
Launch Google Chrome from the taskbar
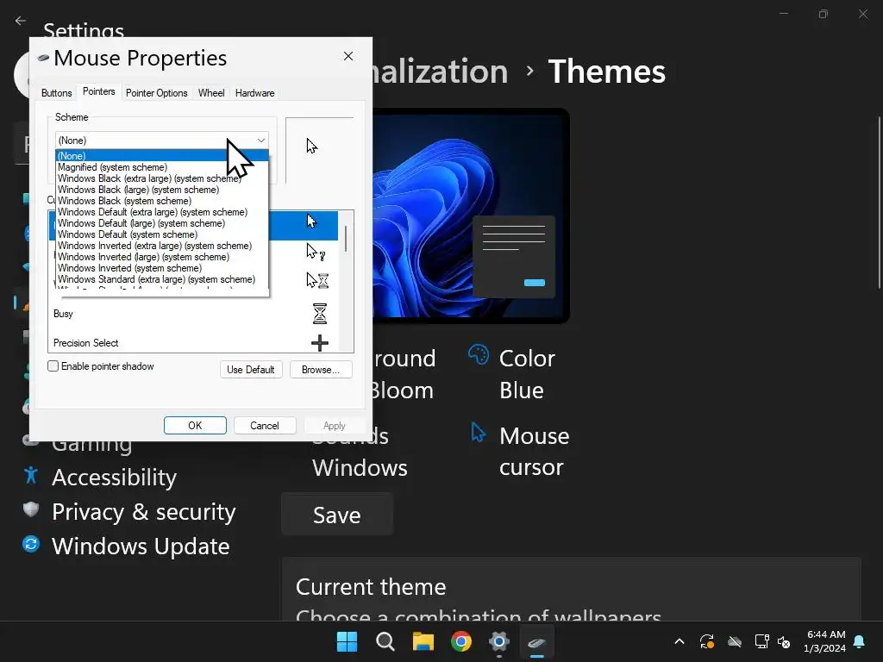(461, 641)
